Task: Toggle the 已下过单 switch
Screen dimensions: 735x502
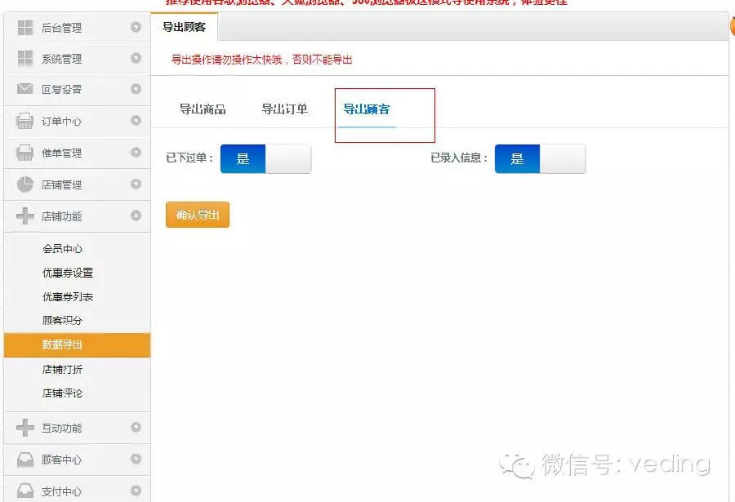Action: 265,158
